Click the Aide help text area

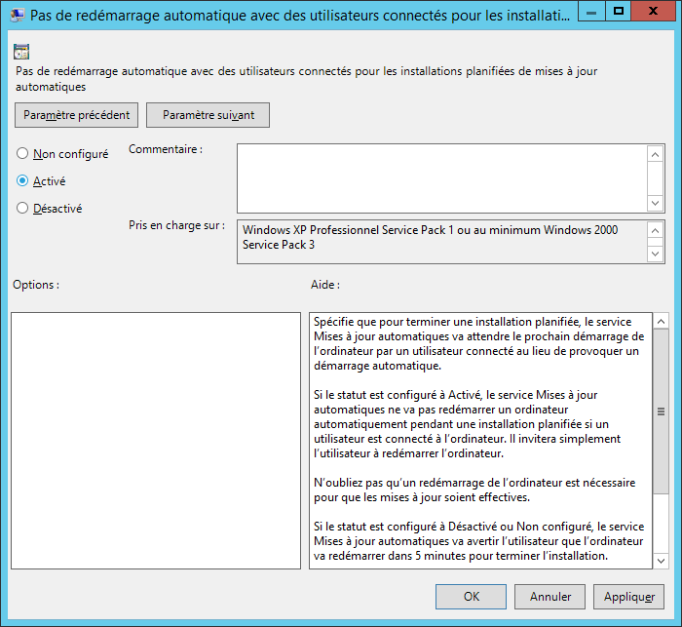pos(480,441)
